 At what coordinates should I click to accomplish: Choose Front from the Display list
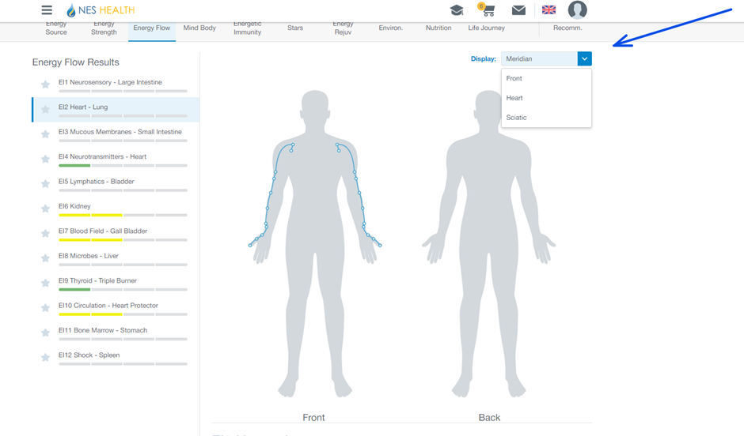coord(514,78)
